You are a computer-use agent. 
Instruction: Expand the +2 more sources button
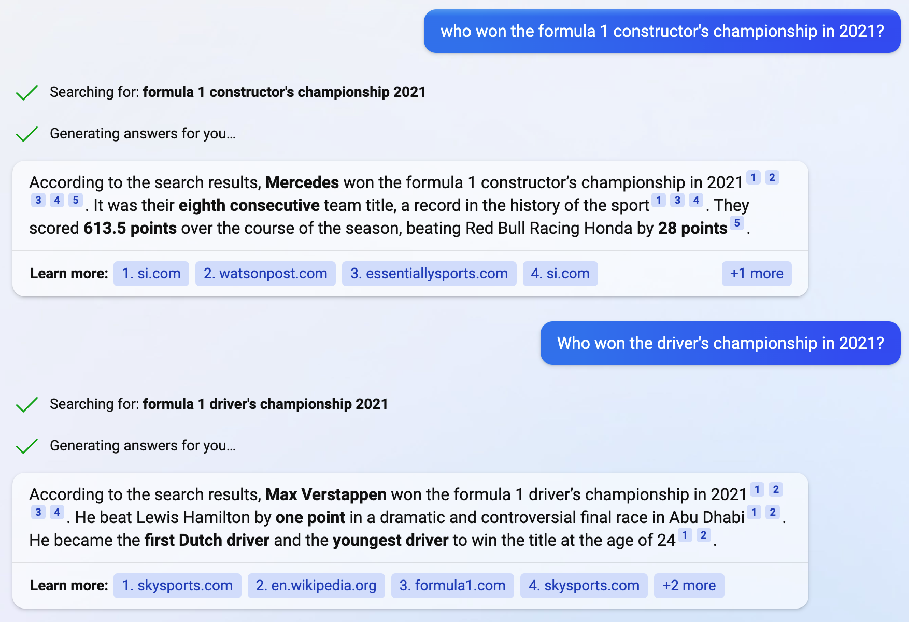[689, 586]
